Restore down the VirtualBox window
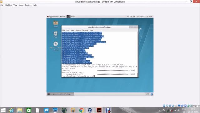The image size is (200, 113). click(x=191, y=2)
